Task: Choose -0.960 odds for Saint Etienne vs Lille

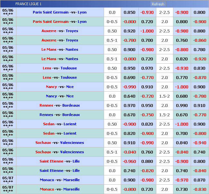Action: coord(129,162)
